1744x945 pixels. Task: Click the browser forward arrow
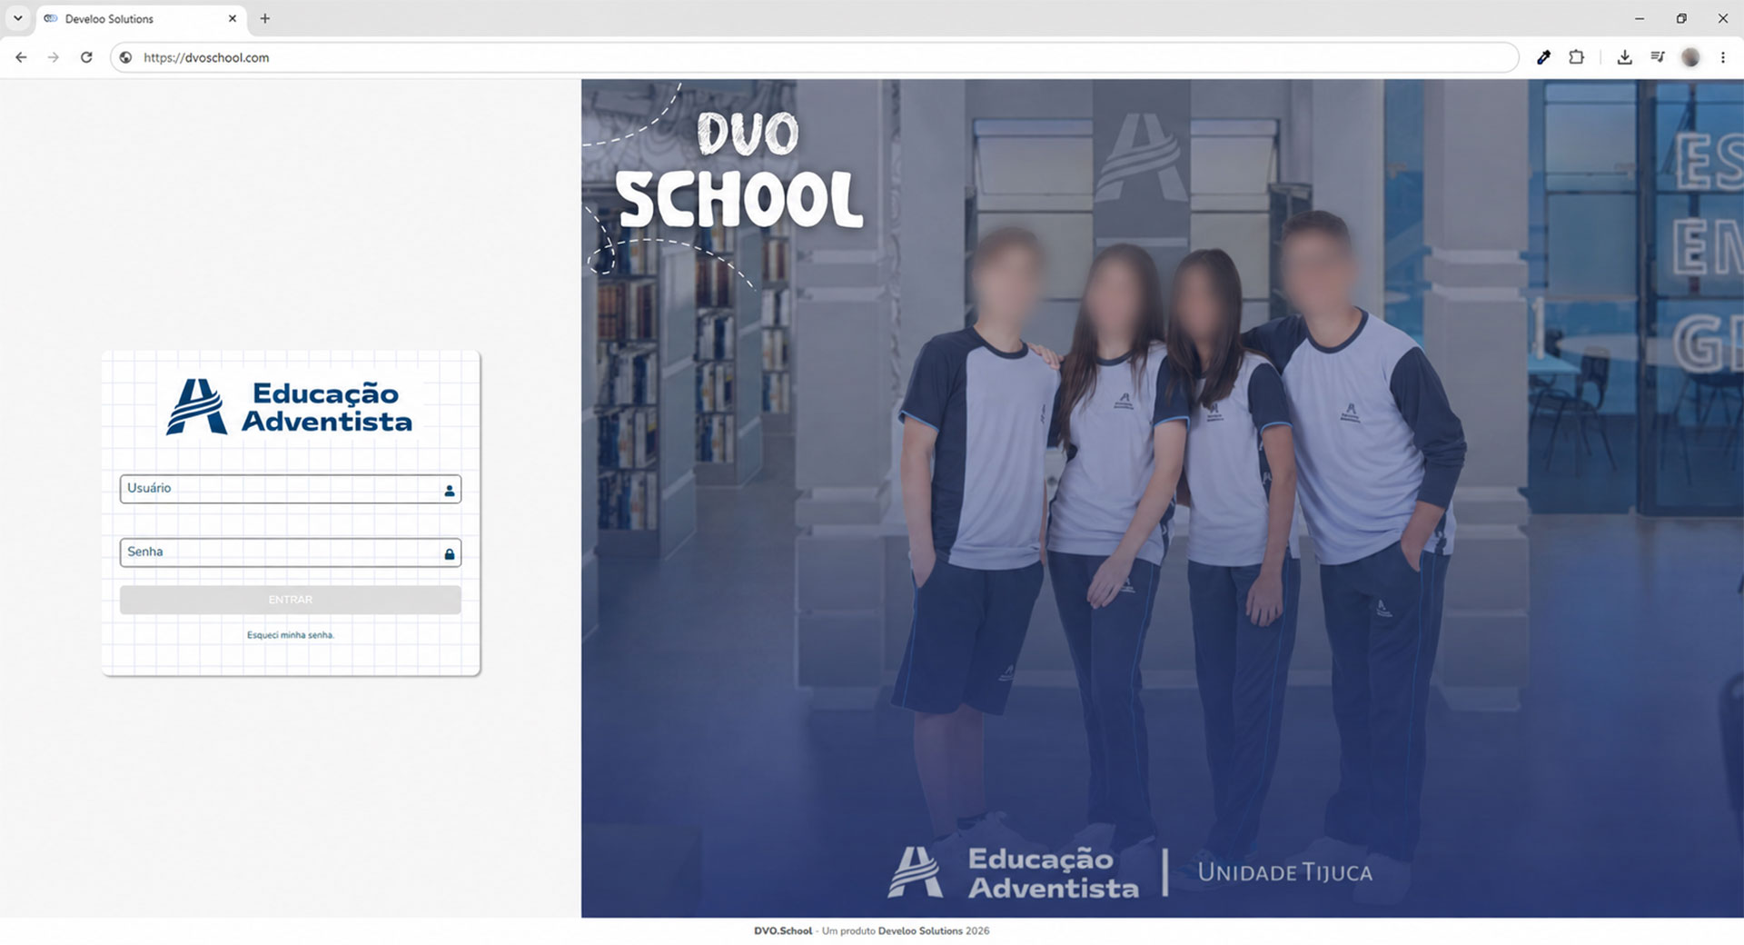pos(54,57)
